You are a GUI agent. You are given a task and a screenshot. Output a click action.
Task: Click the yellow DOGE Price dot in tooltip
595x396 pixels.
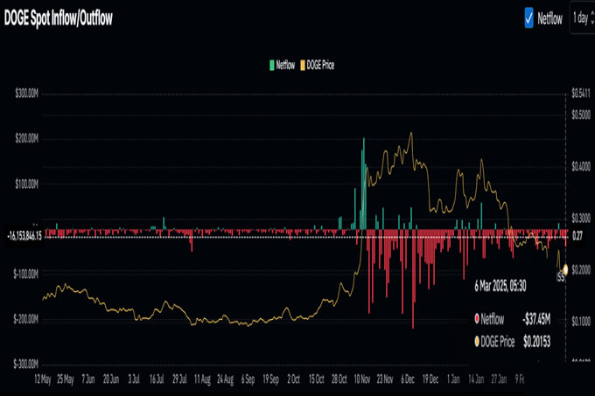click(x=476, y=342)
